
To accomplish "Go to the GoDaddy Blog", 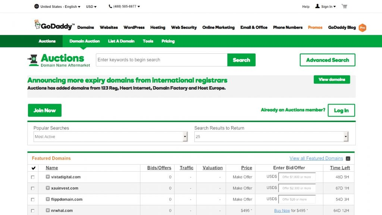I will (342, 27).
